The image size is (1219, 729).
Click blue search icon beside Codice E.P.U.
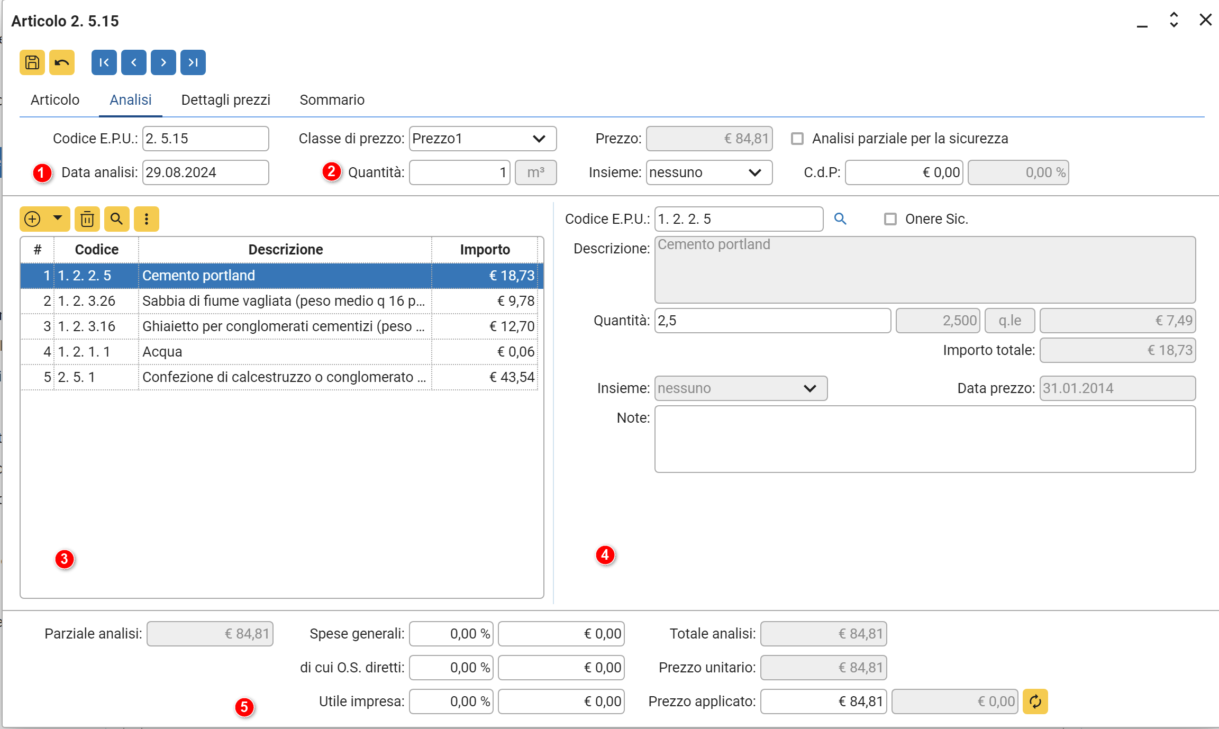click(840, 218)
